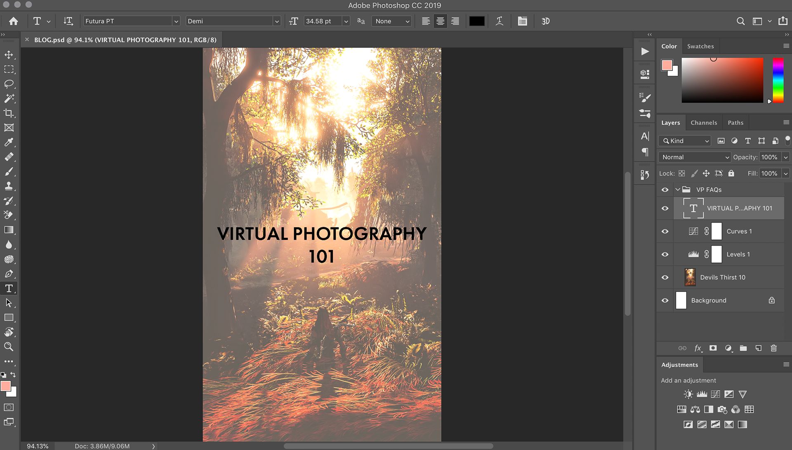Toggle lock transparent pixels

pos(682,173)
